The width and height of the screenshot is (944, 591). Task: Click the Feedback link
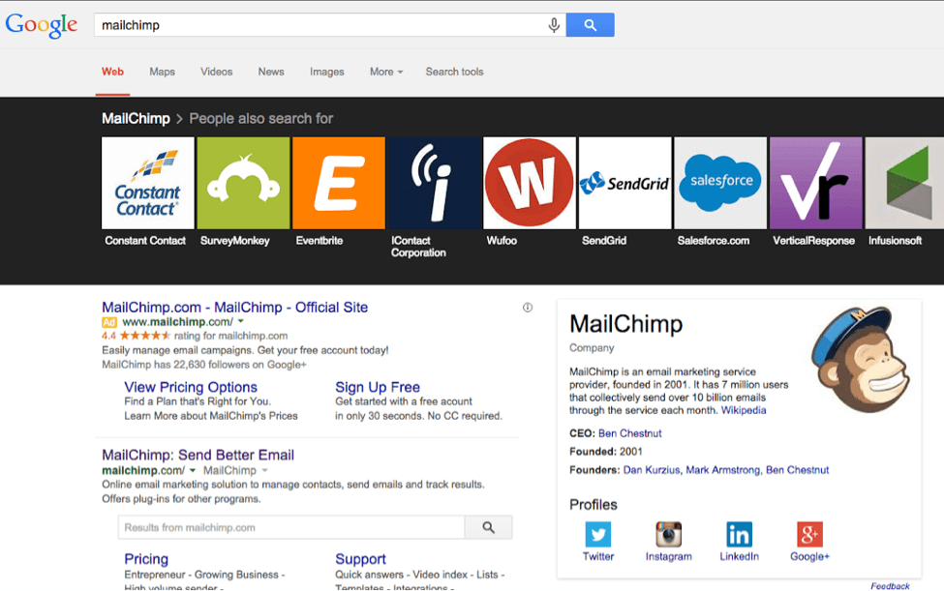(x=890, y=585)
